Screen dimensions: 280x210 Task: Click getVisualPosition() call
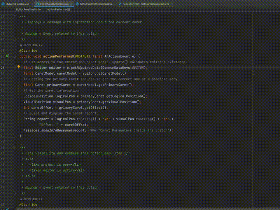point(120,102)
